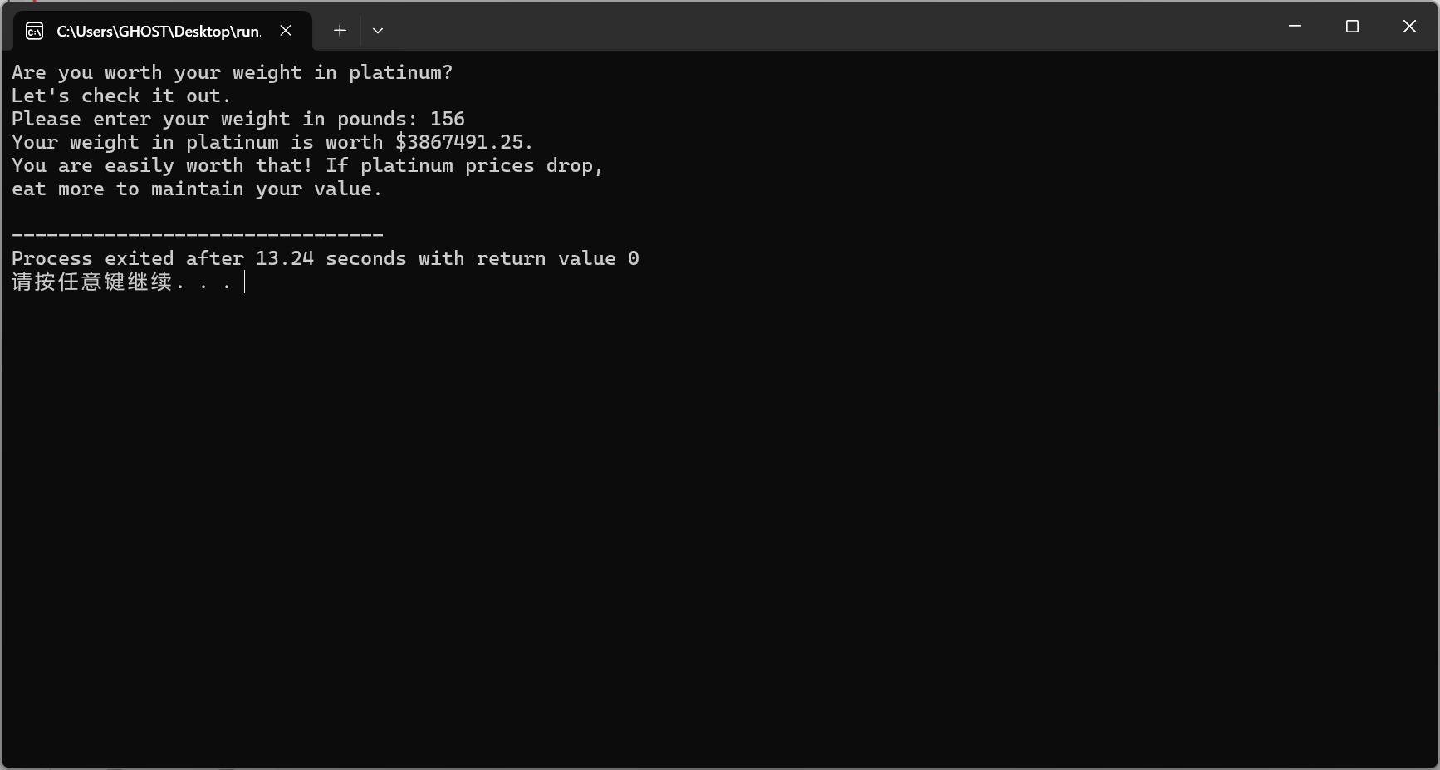Close the terminal window

tap(1409, 27)
